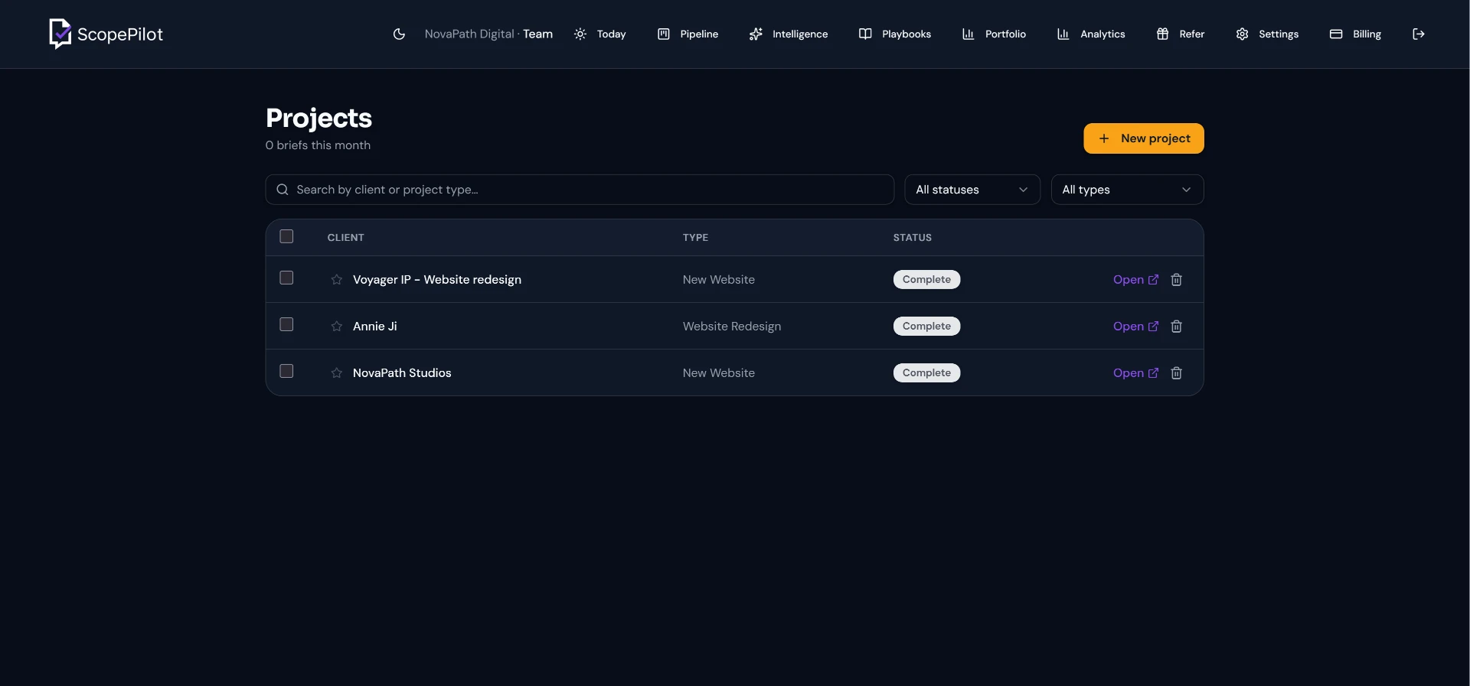This screenshot has width=1470, height=686.
Task: Select the Annie Ji project checkbox
Action: [x=286, y=324]
